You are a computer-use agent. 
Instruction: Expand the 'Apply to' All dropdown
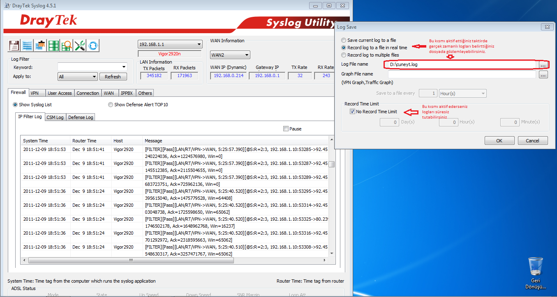coord(77,77)
